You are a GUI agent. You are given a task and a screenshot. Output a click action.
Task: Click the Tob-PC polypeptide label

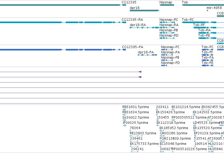pos(207,47)
